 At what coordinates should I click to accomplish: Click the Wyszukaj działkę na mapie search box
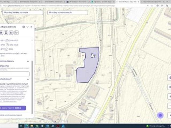(x=22, y=13)
